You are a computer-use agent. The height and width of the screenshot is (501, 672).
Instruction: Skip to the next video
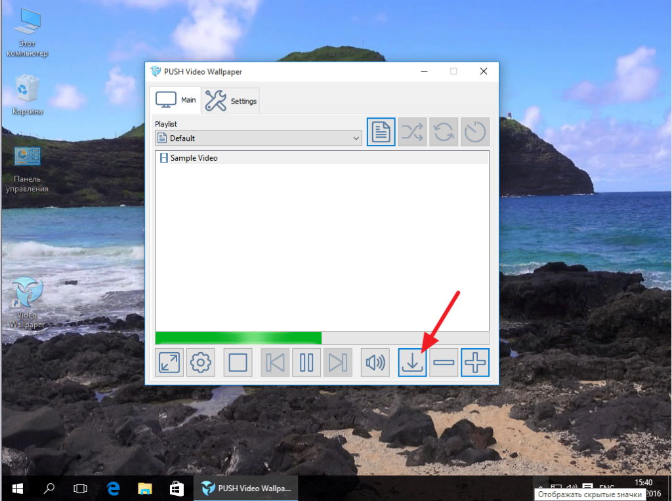(x=338, y=363)
